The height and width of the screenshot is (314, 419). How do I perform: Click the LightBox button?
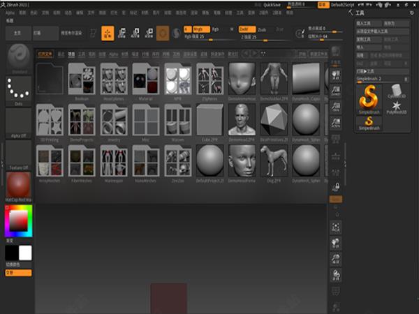click(45, 33)
